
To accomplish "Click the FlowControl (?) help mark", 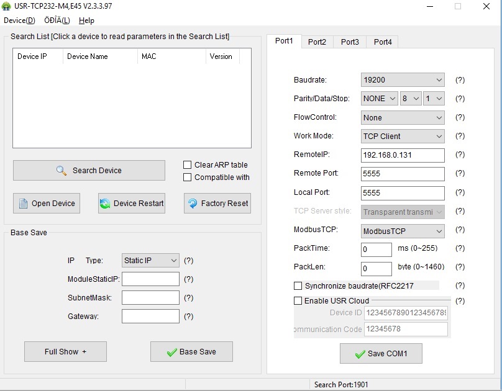I will coord(460,117).
